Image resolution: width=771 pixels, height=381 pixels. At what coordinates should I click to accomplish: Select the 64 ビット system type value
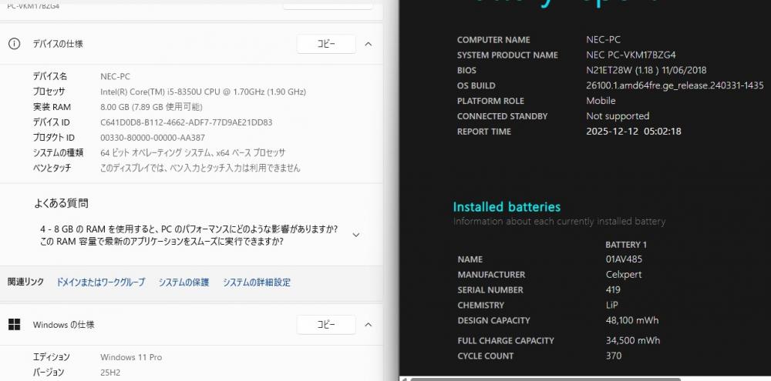[193, 152]
